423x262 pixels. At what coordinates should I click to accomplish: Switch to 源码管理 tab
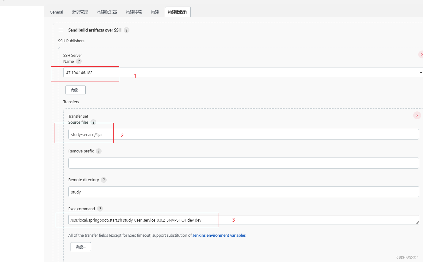pos(80,12)
